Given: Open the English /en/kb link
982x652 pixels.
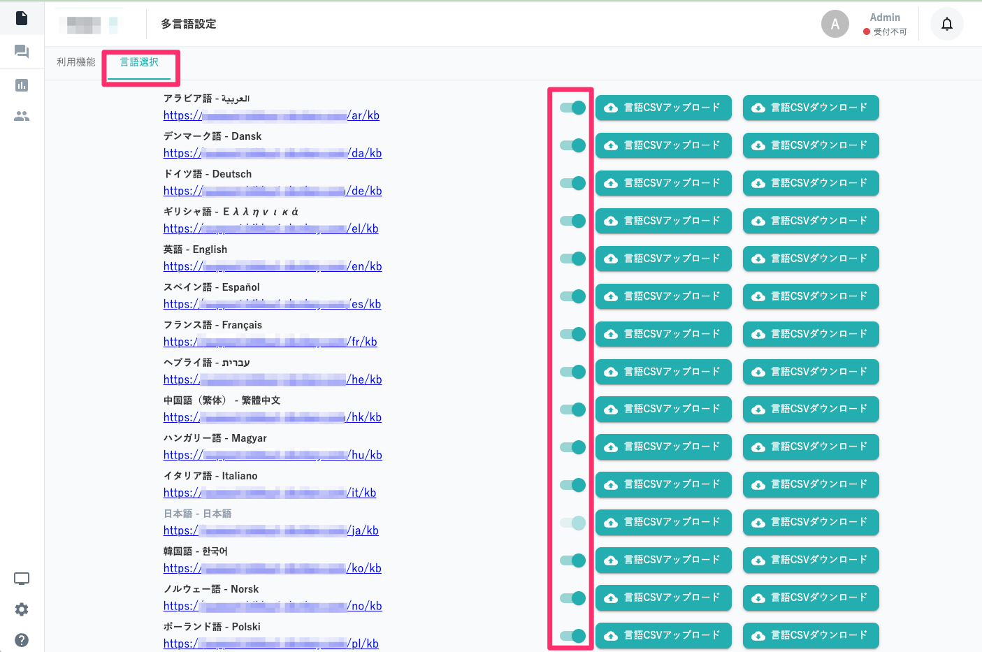Looking at the screenshot, I should (273, 267).
